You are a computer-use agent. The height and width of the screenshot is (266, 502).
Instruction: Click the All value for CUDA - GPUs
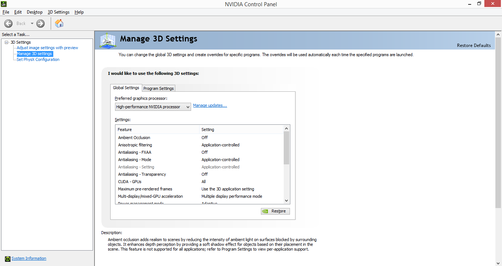pyautogui.click(x=204, y=182)
